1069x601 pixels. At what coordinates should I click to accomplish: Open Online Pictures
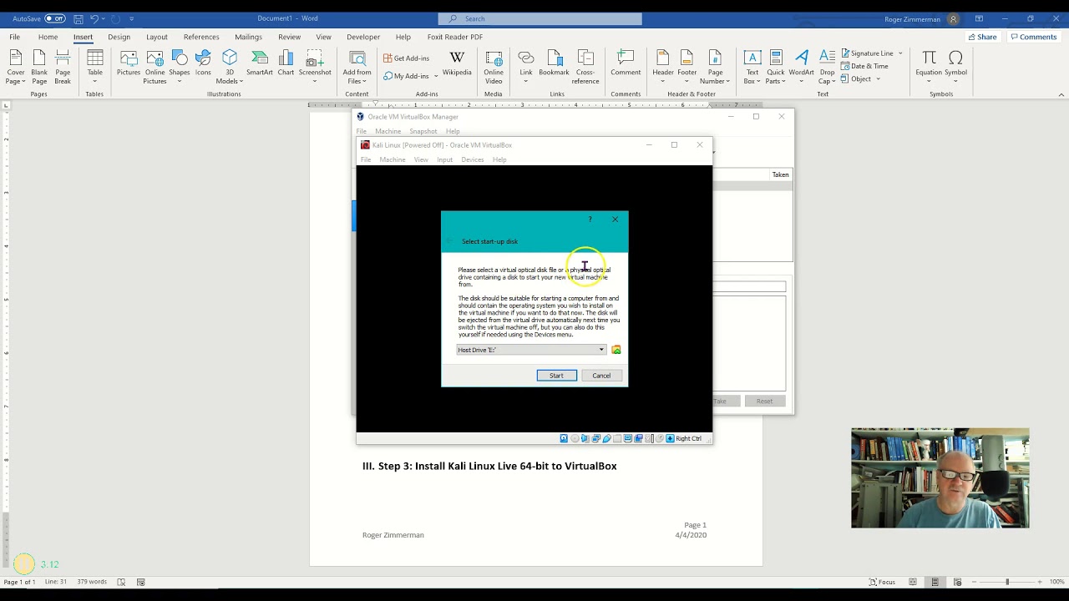click(x=155, y=67)
